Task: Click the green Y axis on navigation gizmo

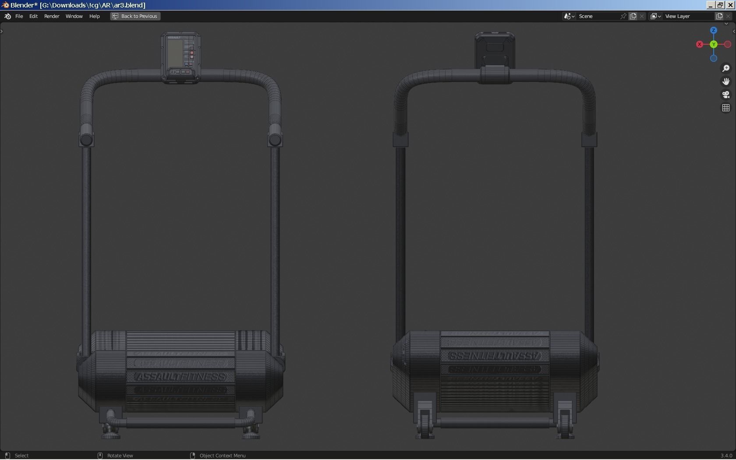Action: coord(714,44)
